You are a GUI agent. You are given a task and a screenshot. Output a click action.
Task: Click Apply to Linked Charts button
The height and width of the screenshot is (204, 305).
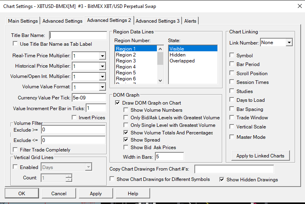click(x=260, y=155)
